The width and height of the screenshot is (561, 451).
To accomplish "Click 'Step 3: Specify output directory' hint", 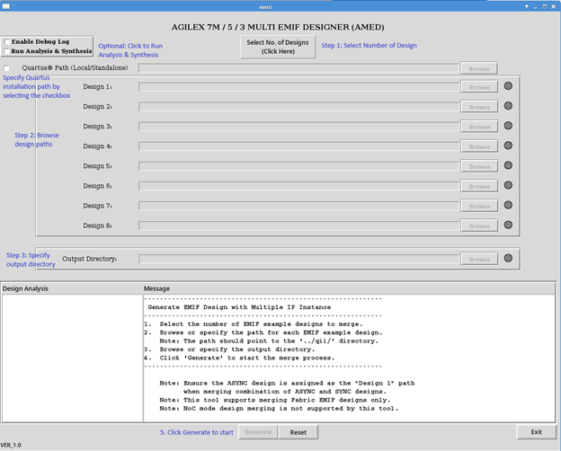I will 31,260.
